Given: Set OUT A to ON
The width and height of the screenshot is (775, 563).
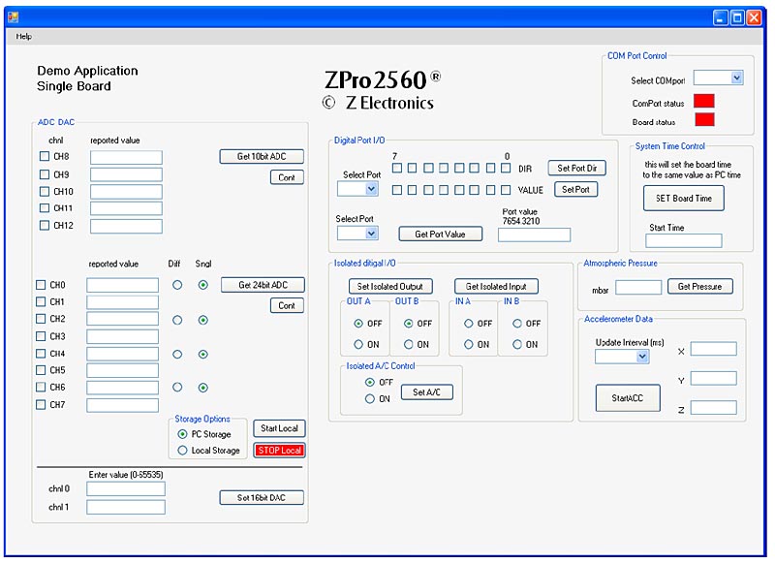Looking at the screenshot, I should [358, 344].
